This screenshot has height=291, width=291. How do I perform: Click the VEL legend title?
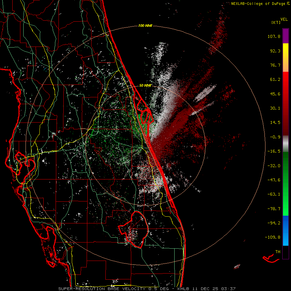pos(284,19)
